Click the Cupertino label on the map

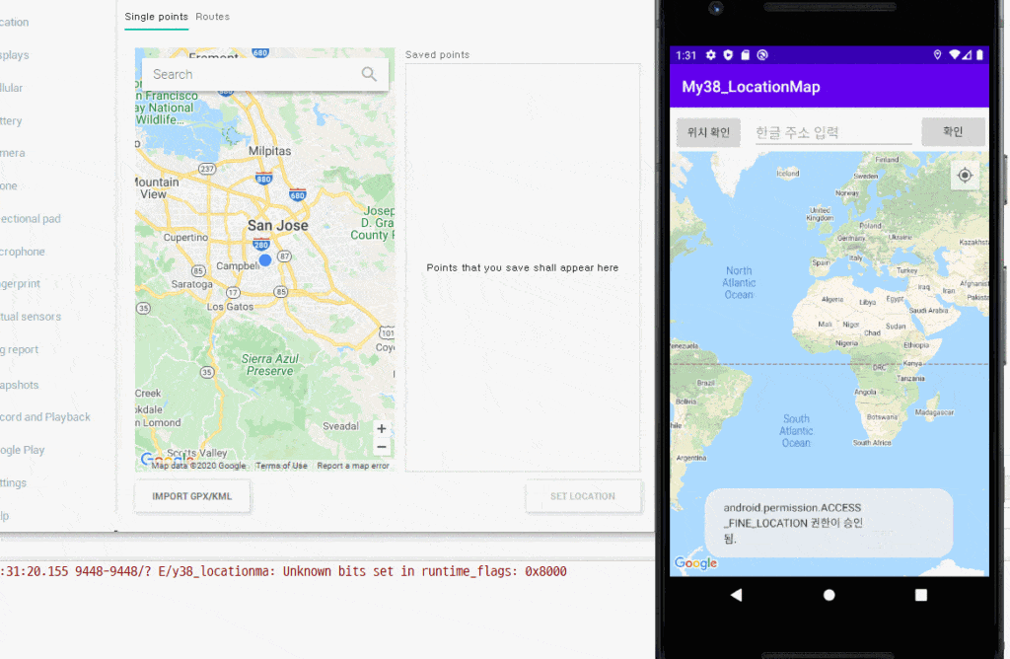click(185, 237)
